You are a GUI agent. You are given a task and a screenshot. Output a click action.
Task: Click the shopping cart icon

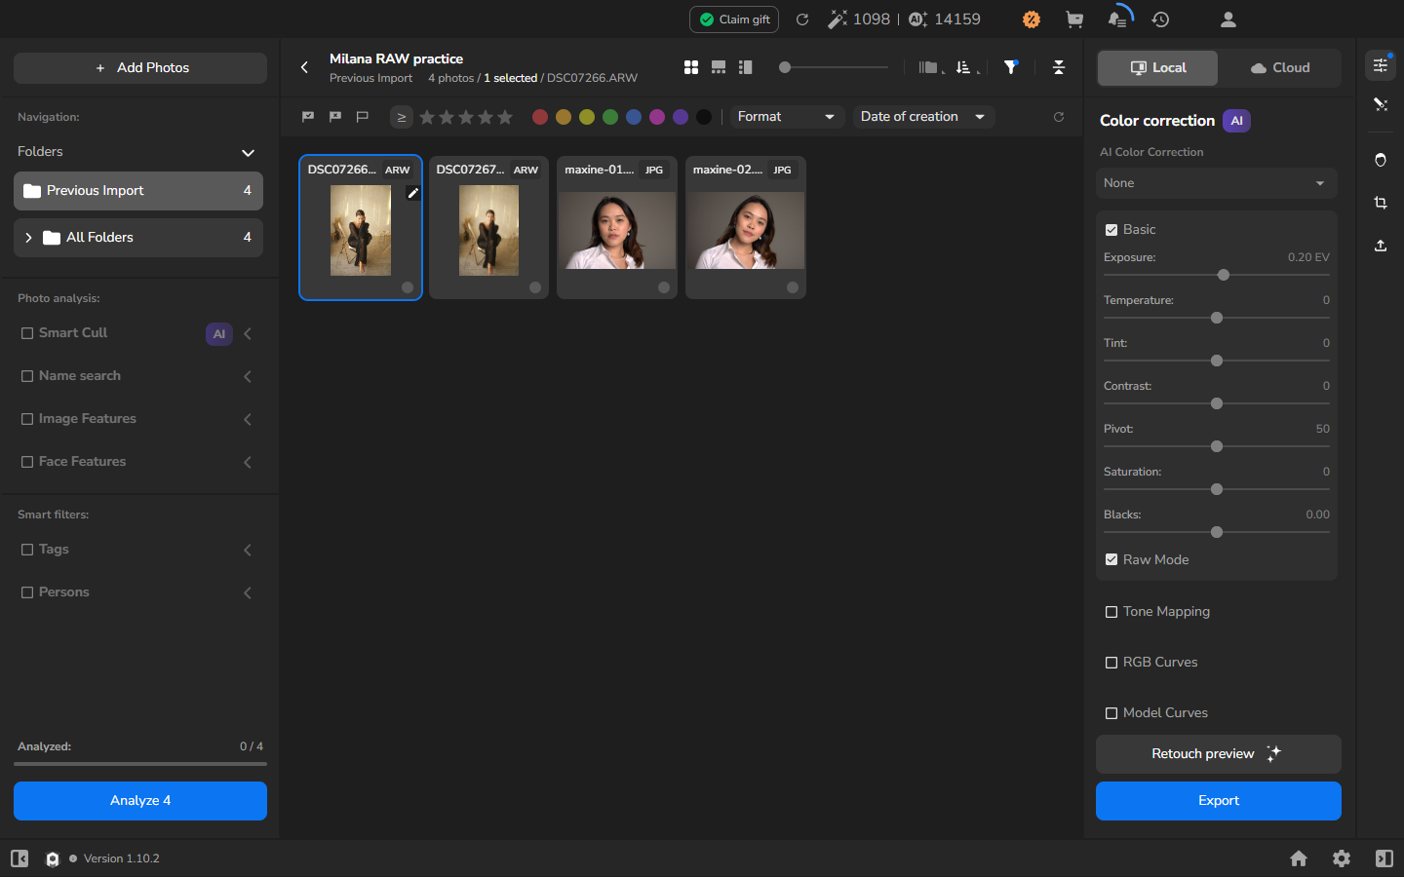pyautogui.click(x=1074, y=19)
